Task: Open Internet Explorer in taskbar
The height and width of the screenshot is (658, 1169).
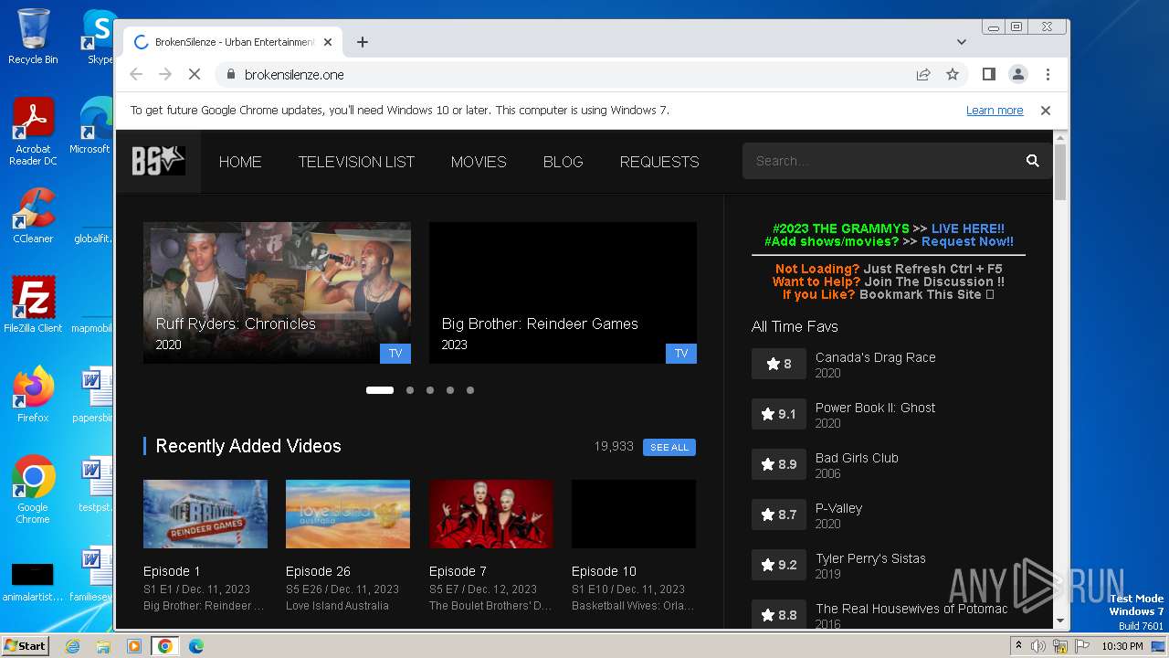Action: [x=72, y=646]
